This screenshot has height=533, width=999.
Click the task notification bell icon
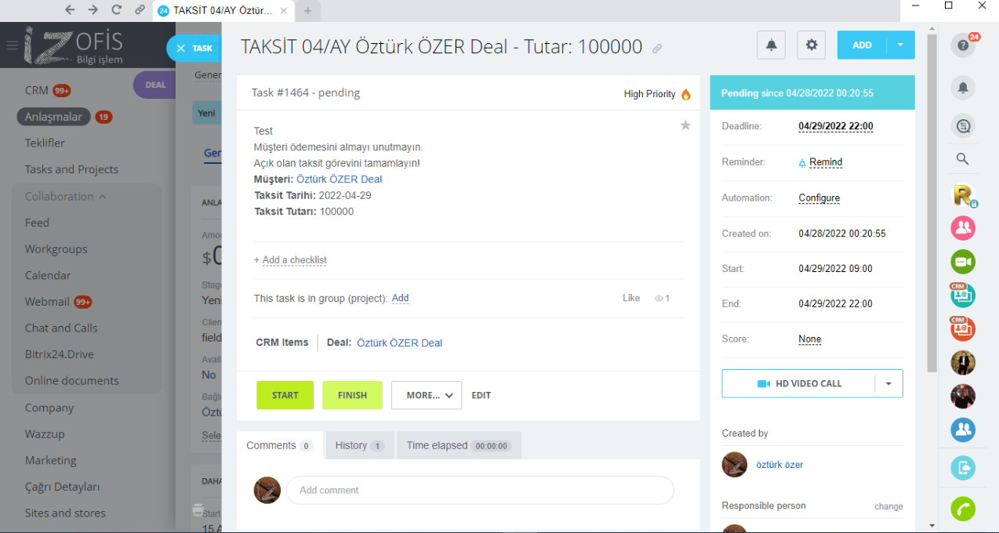tap(771, 45)
